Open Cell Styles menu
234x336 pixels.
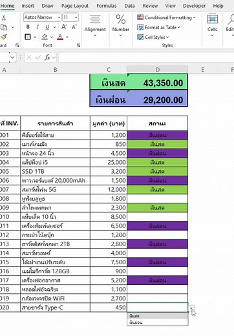(153, 37)
